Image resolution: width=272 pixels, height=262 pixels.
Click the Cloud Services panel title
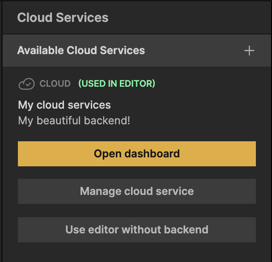63,18
